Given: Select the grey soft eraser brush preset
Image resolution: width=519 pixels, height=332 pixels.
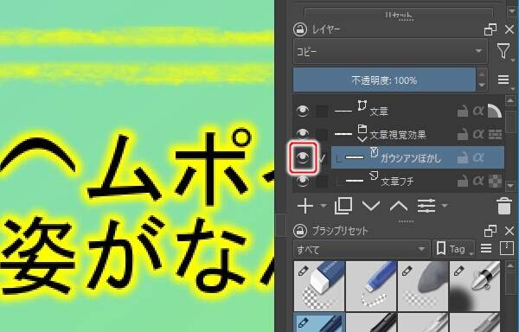Looking at the screenshot, I should [x=423, y=286].
